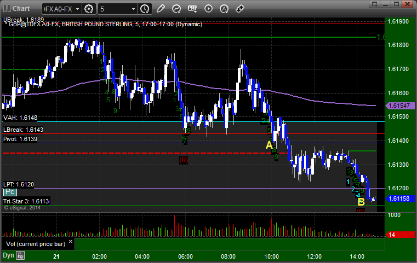Image resolution: width=417 pixels, height=263 pixels.
Task: Click the red 14 volume value tag
Action: (400, 235)
